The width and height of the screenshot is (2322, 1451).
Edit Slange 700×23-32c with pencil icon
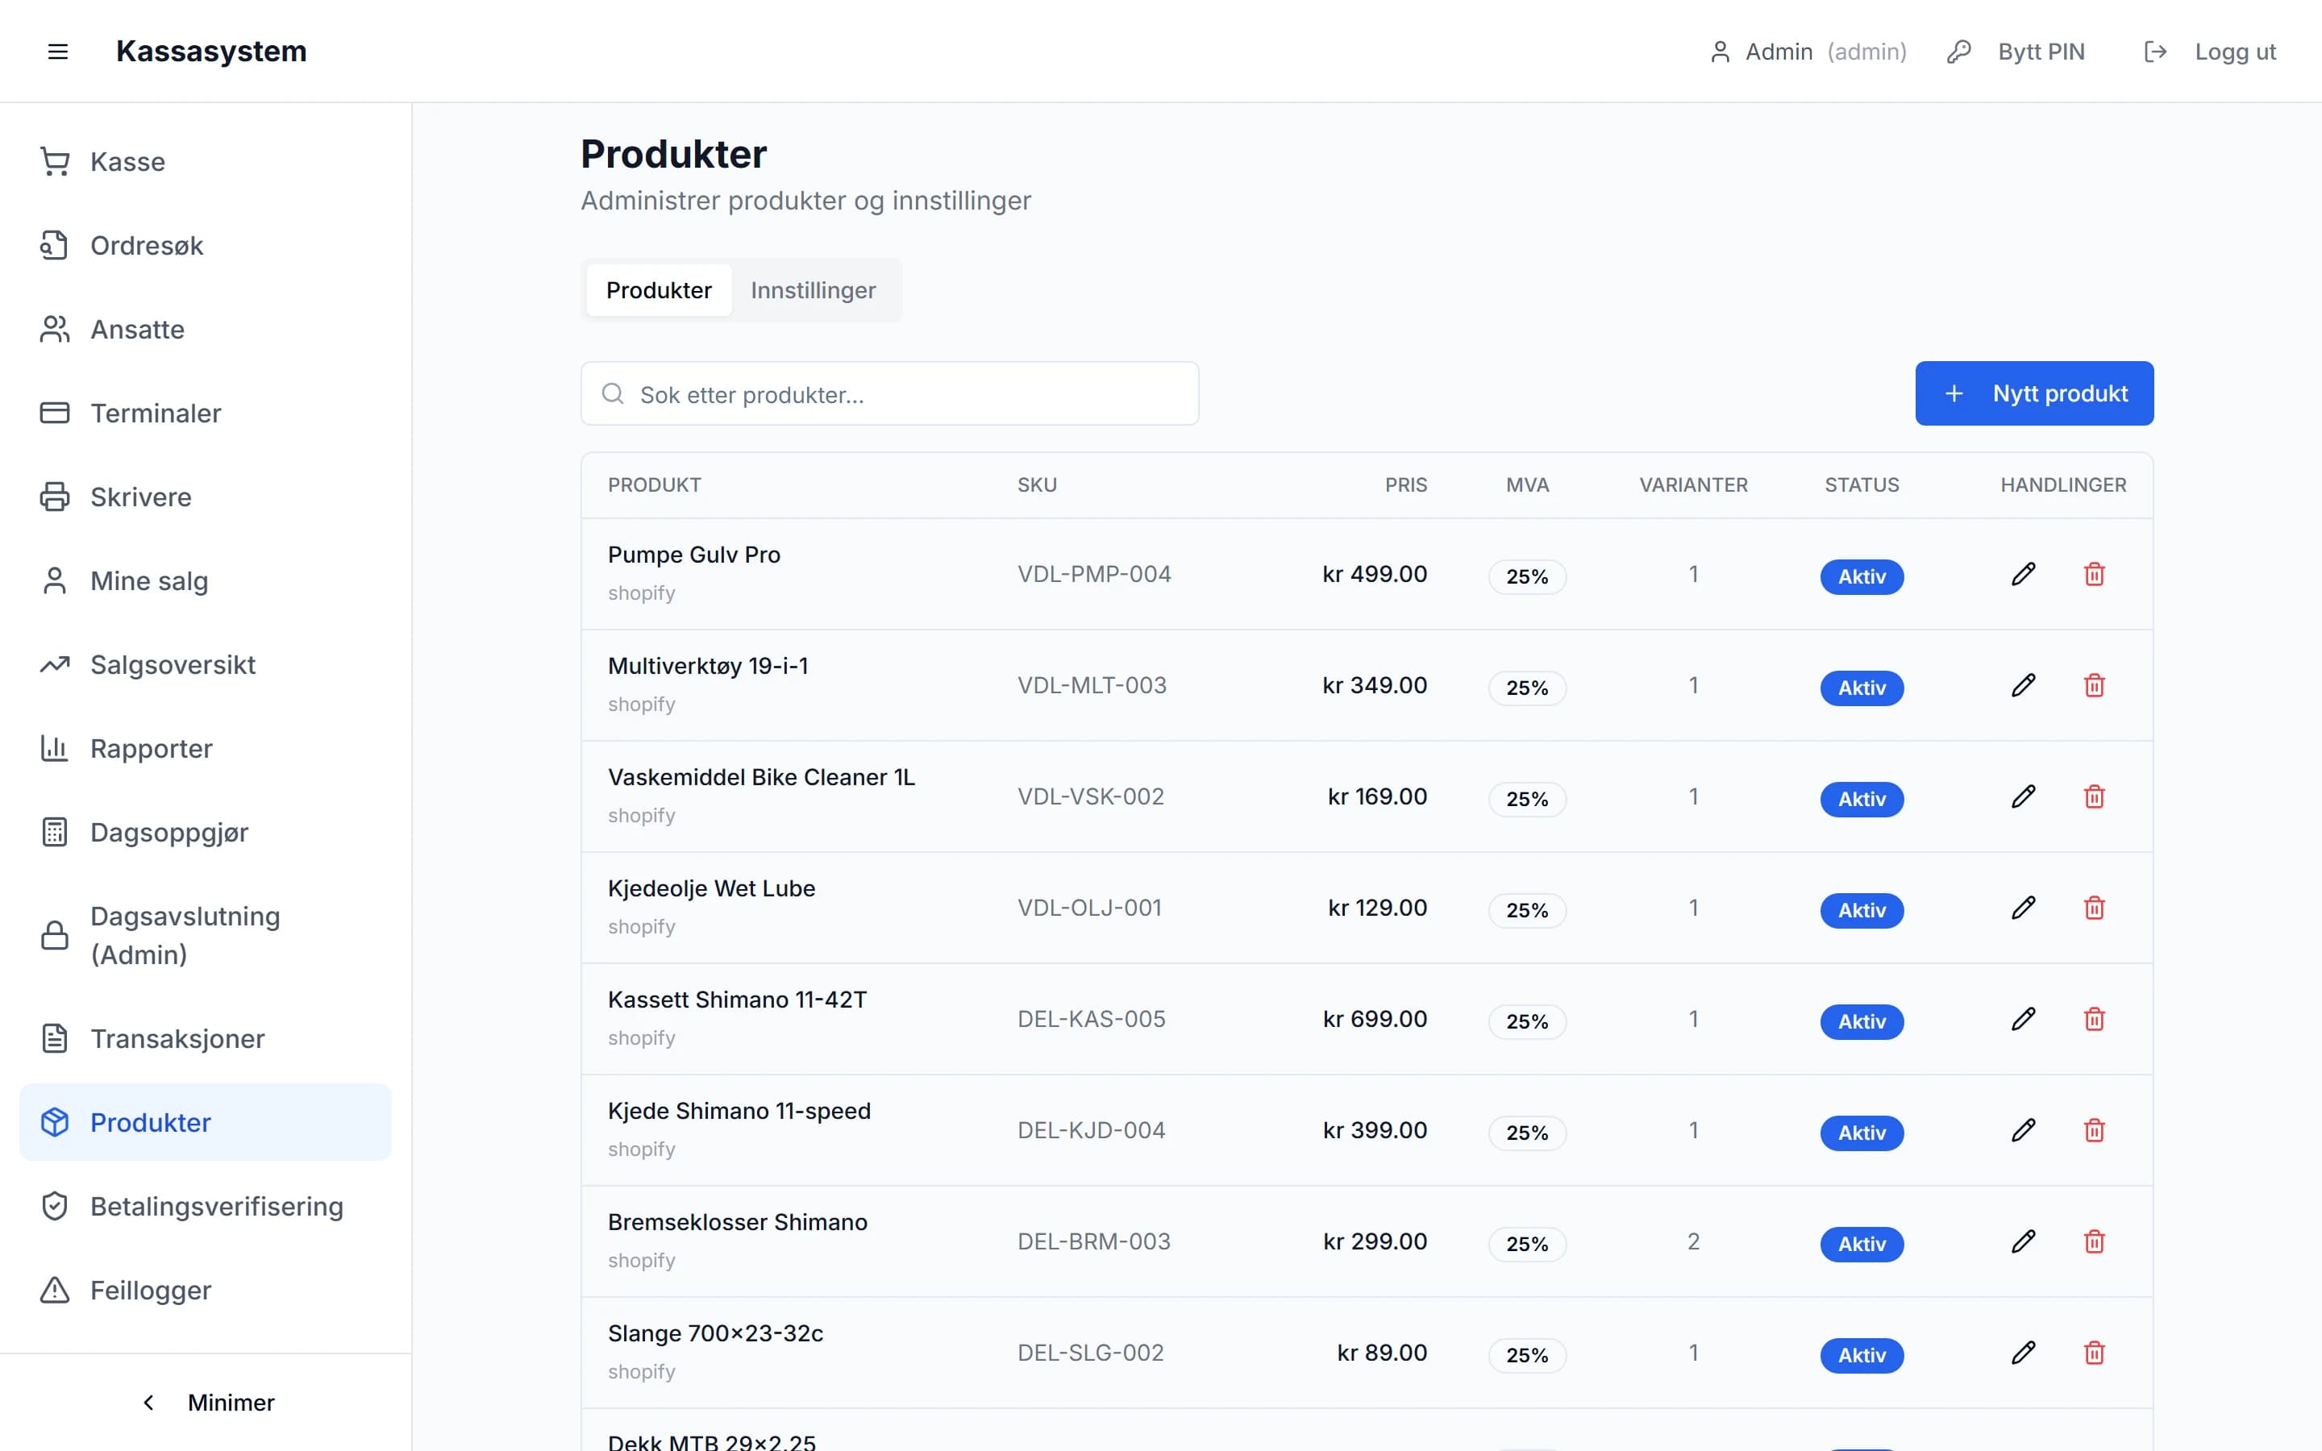(x=2024, y=1353)
